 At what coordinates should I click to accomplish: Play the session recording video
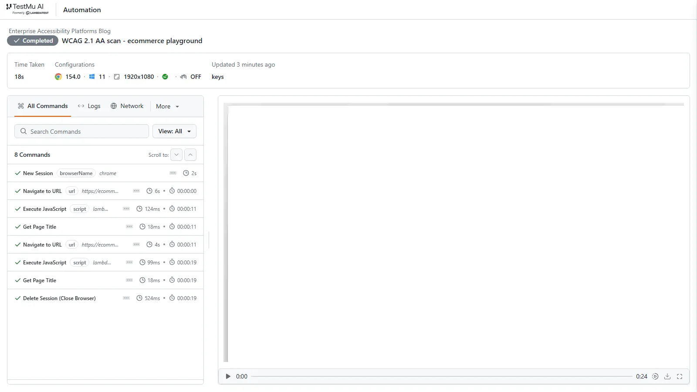228,376
